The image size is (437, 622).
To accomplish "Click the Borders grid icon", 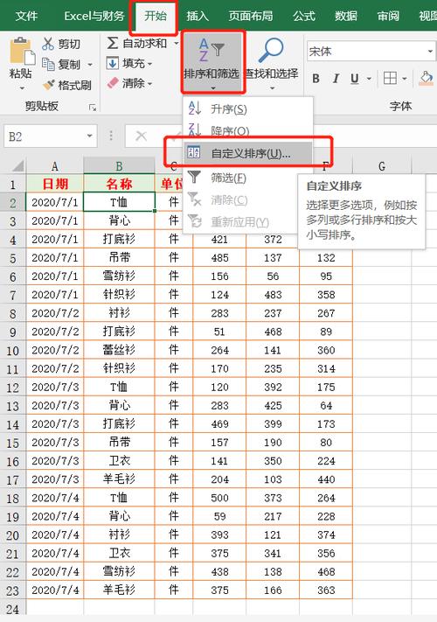I will (x=390, y=78).
